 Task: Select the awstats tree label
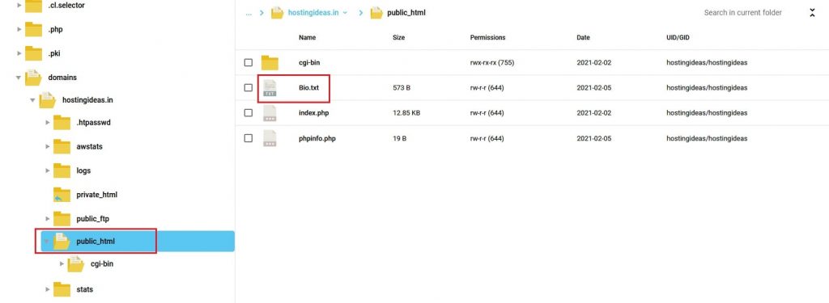pyautogui.click(x=89, y=146)
